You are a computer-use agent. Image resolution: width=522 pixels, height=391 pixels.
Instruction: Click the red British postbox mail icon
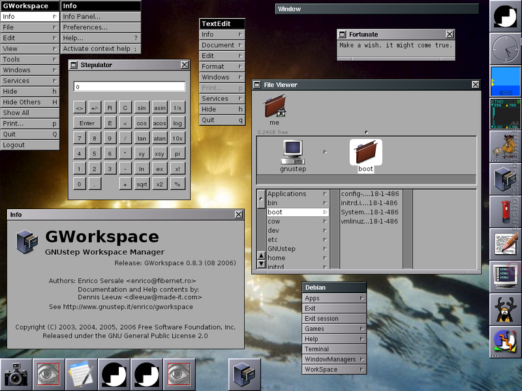[505, 212]
